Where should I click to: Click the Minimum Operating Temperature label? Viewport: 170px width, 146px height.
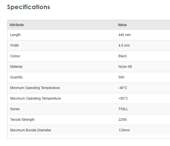[x=35, y=88]
